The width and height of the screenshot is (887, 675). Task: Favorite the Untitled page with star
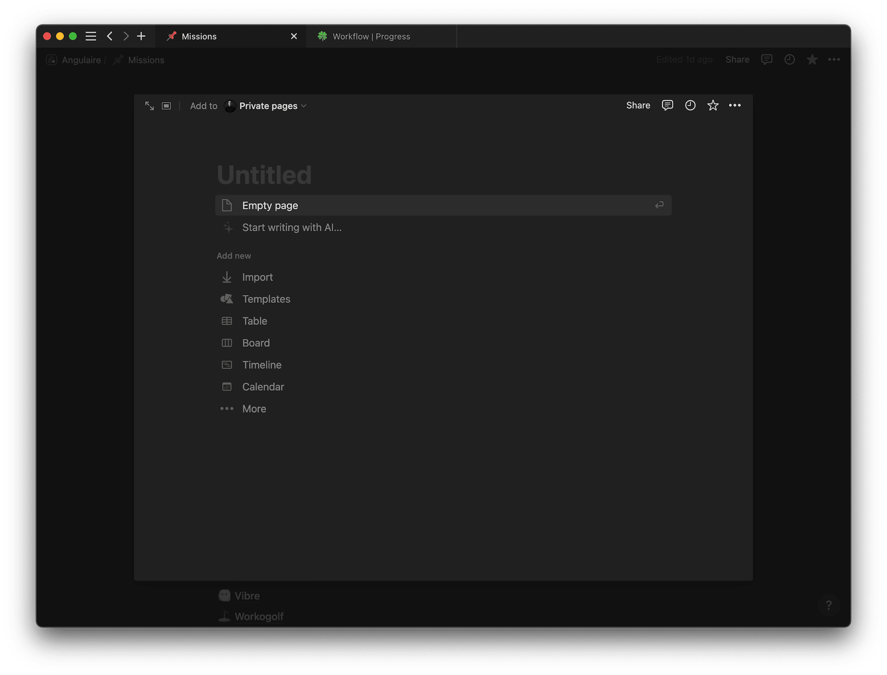(713, 105)
